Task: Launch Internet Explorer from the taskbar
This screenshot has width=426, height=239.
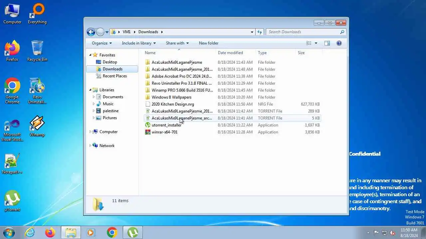Action: [x=30, y=233]
